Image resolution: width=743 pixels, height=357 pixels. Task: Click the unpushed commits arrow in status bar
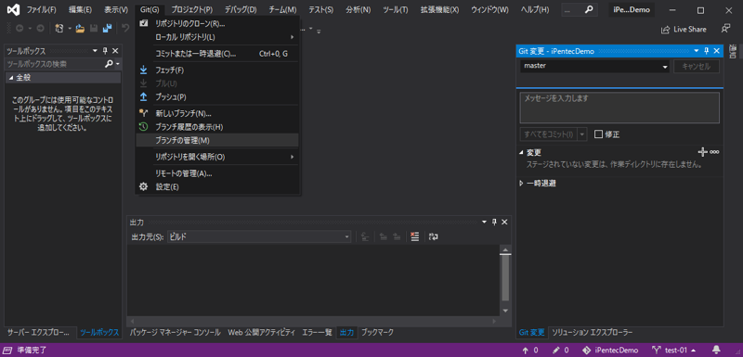tap(525, 351)
